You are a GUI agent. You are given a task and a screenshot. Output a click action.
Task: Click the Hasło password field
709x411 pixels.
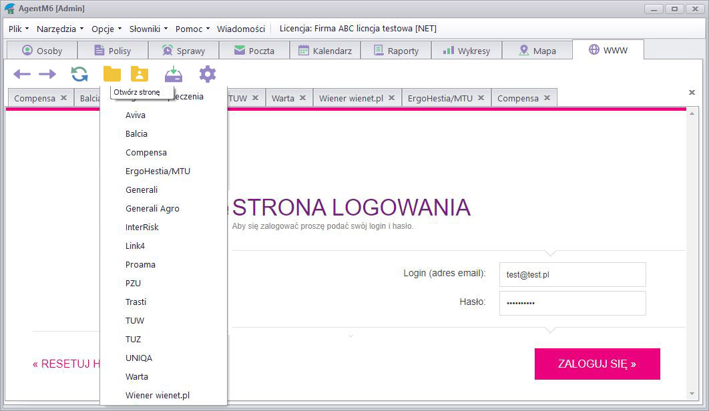tap(572, 303)
